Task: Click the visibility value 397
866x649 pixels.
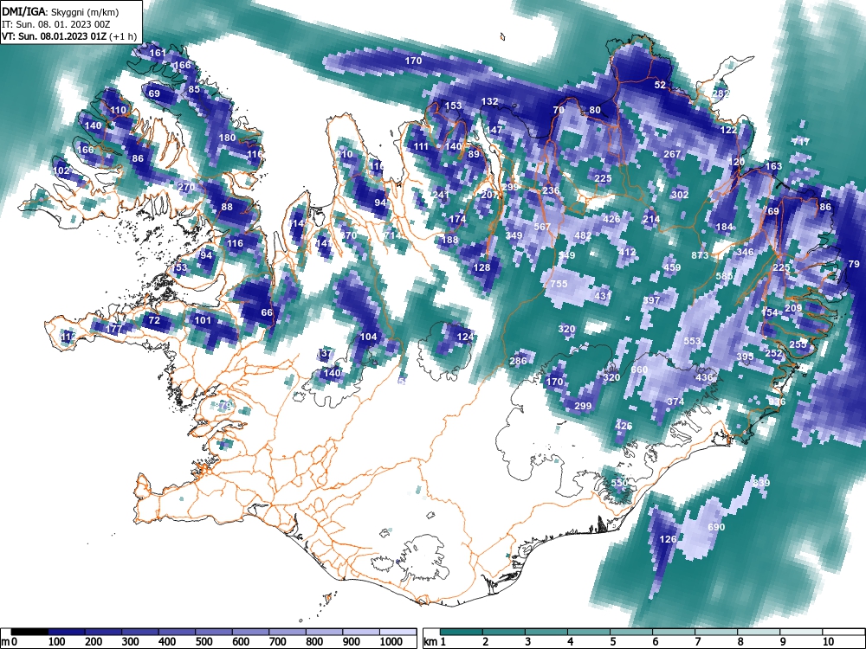Action: pos(652,300)
